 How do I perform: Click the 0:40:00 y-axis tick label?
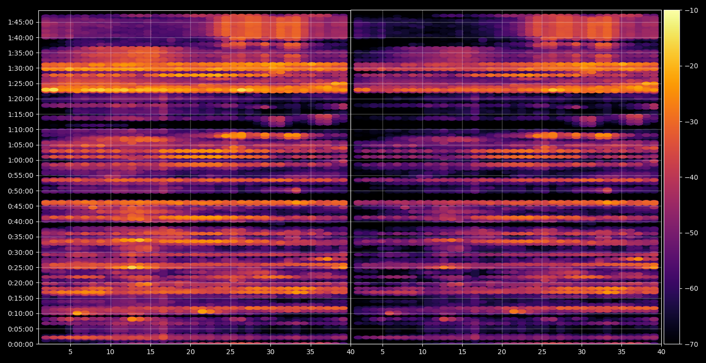(x=21, y=222)
